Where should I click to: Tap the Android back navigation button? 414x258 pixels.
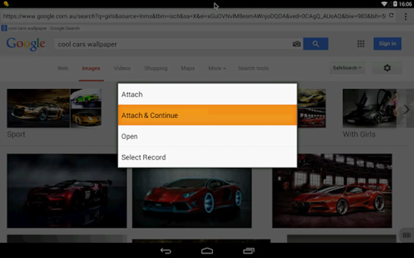[x=166, y=251]
